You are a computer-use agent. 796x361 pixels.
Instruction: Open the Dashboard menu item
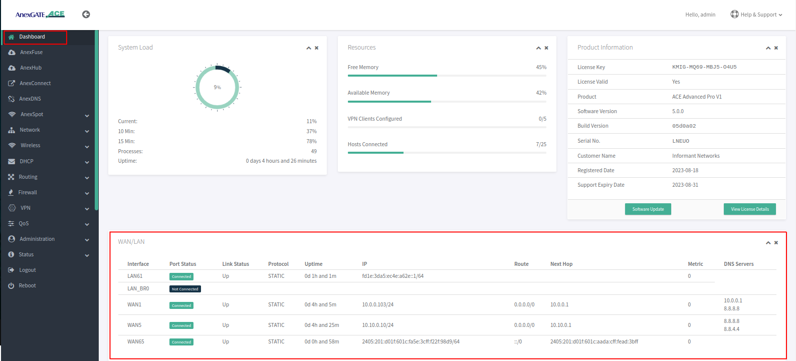(32, 37)
